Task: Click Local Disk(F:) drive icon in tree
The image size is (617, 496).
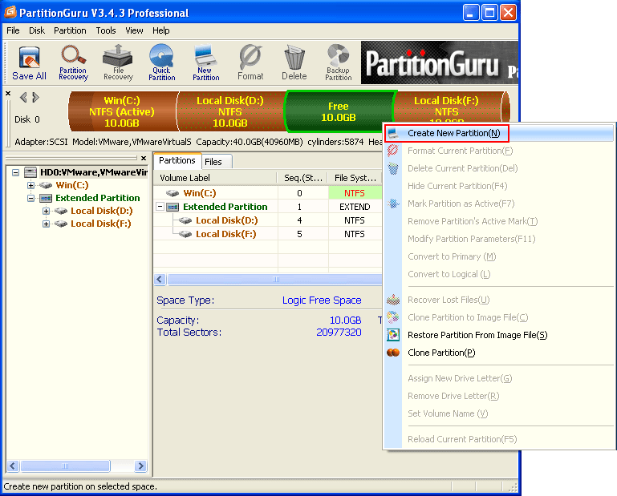Action: [61, 224]
